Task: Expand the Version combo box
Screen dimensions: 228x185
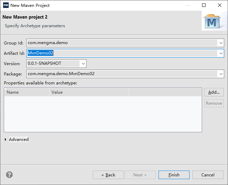Action: pos(83,63)
